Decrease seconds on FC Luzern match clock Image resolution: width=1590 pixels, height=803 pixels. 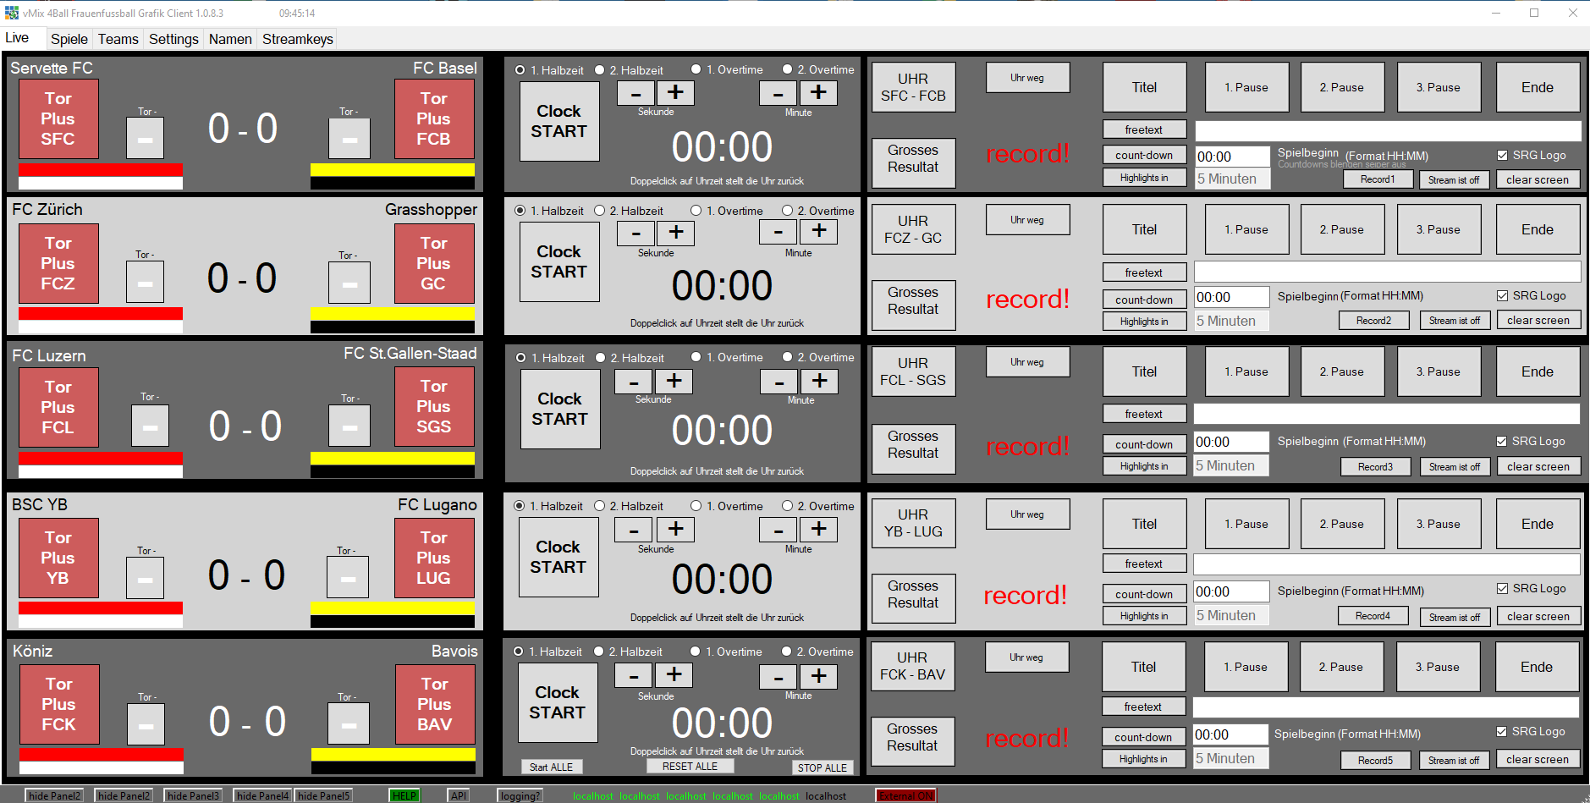[x=633, y=382]
